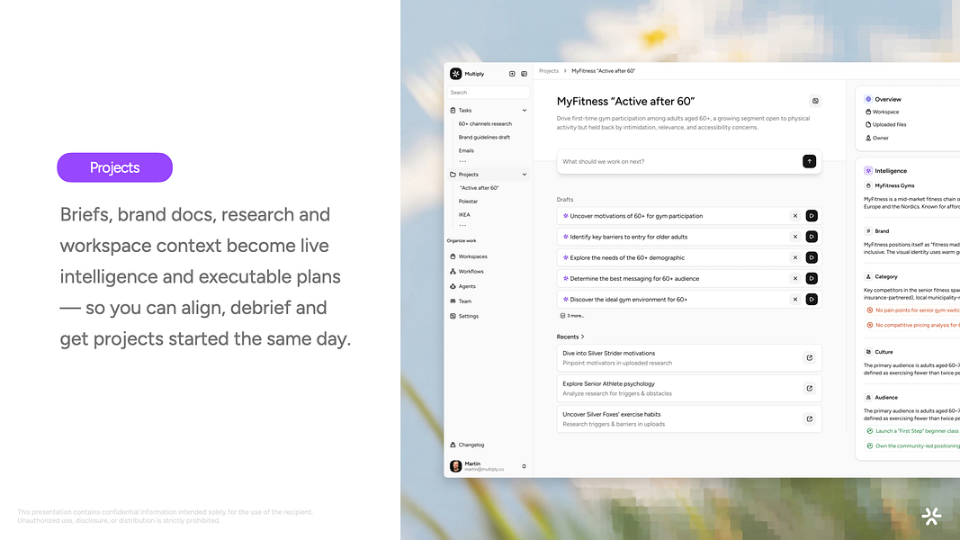The height and width of the screenshot is (540, 960).
Task: Open Team in the sidebar
Action: point(461,301)
